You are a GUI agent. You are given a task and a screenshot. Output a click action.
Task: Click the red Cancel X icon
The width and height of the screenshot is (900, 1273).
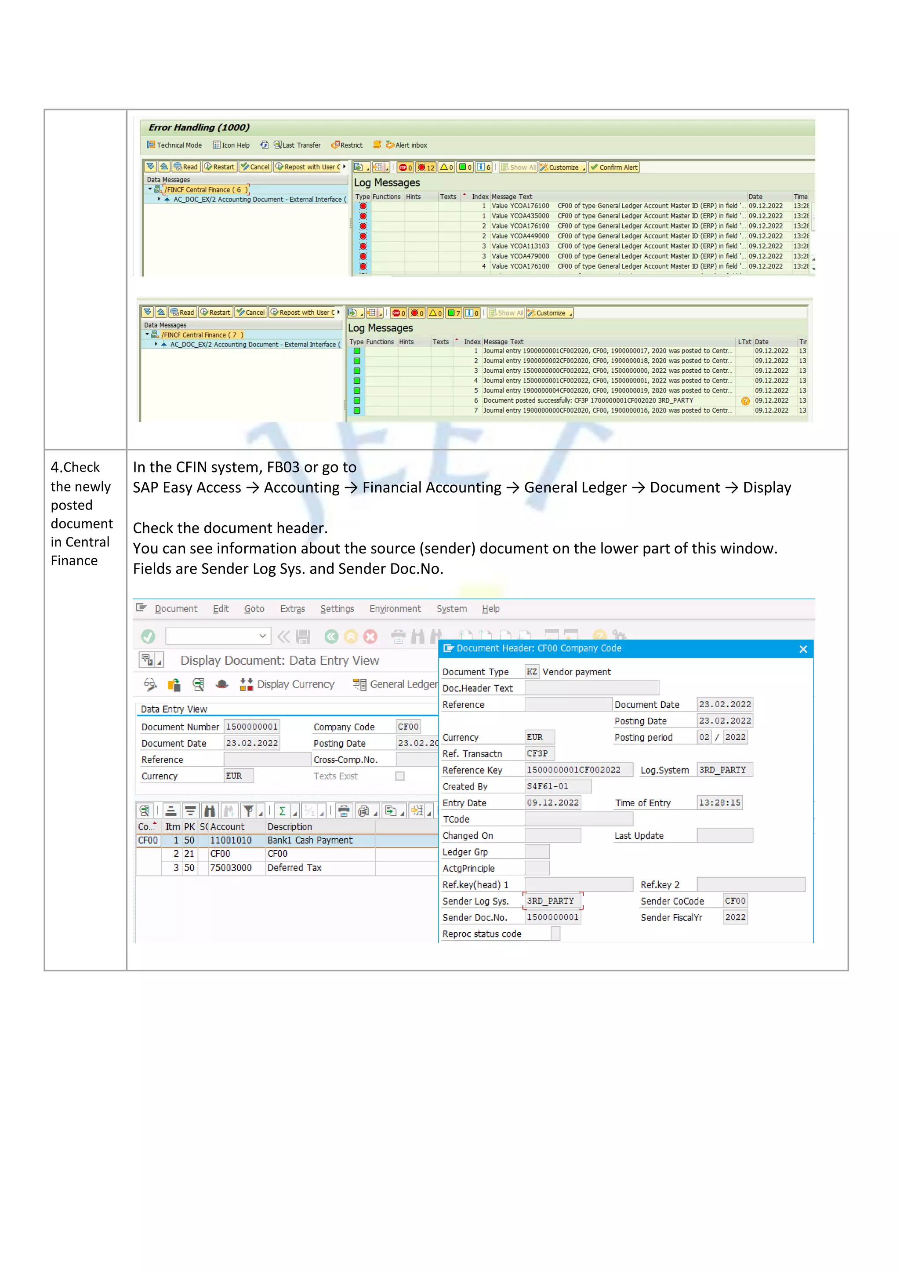click(370, 636)
